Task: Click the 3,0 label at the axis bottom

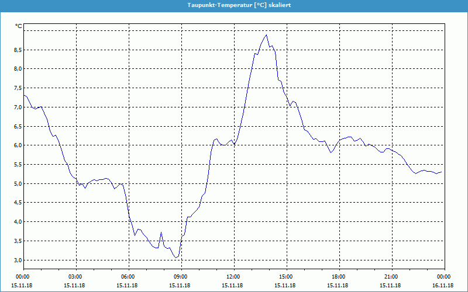Action: tap(17, 260)
